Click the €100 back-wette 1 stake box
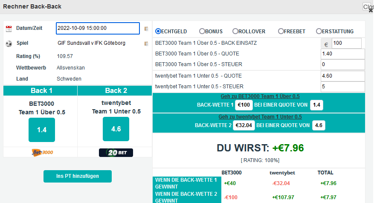 tap(244, 105)
